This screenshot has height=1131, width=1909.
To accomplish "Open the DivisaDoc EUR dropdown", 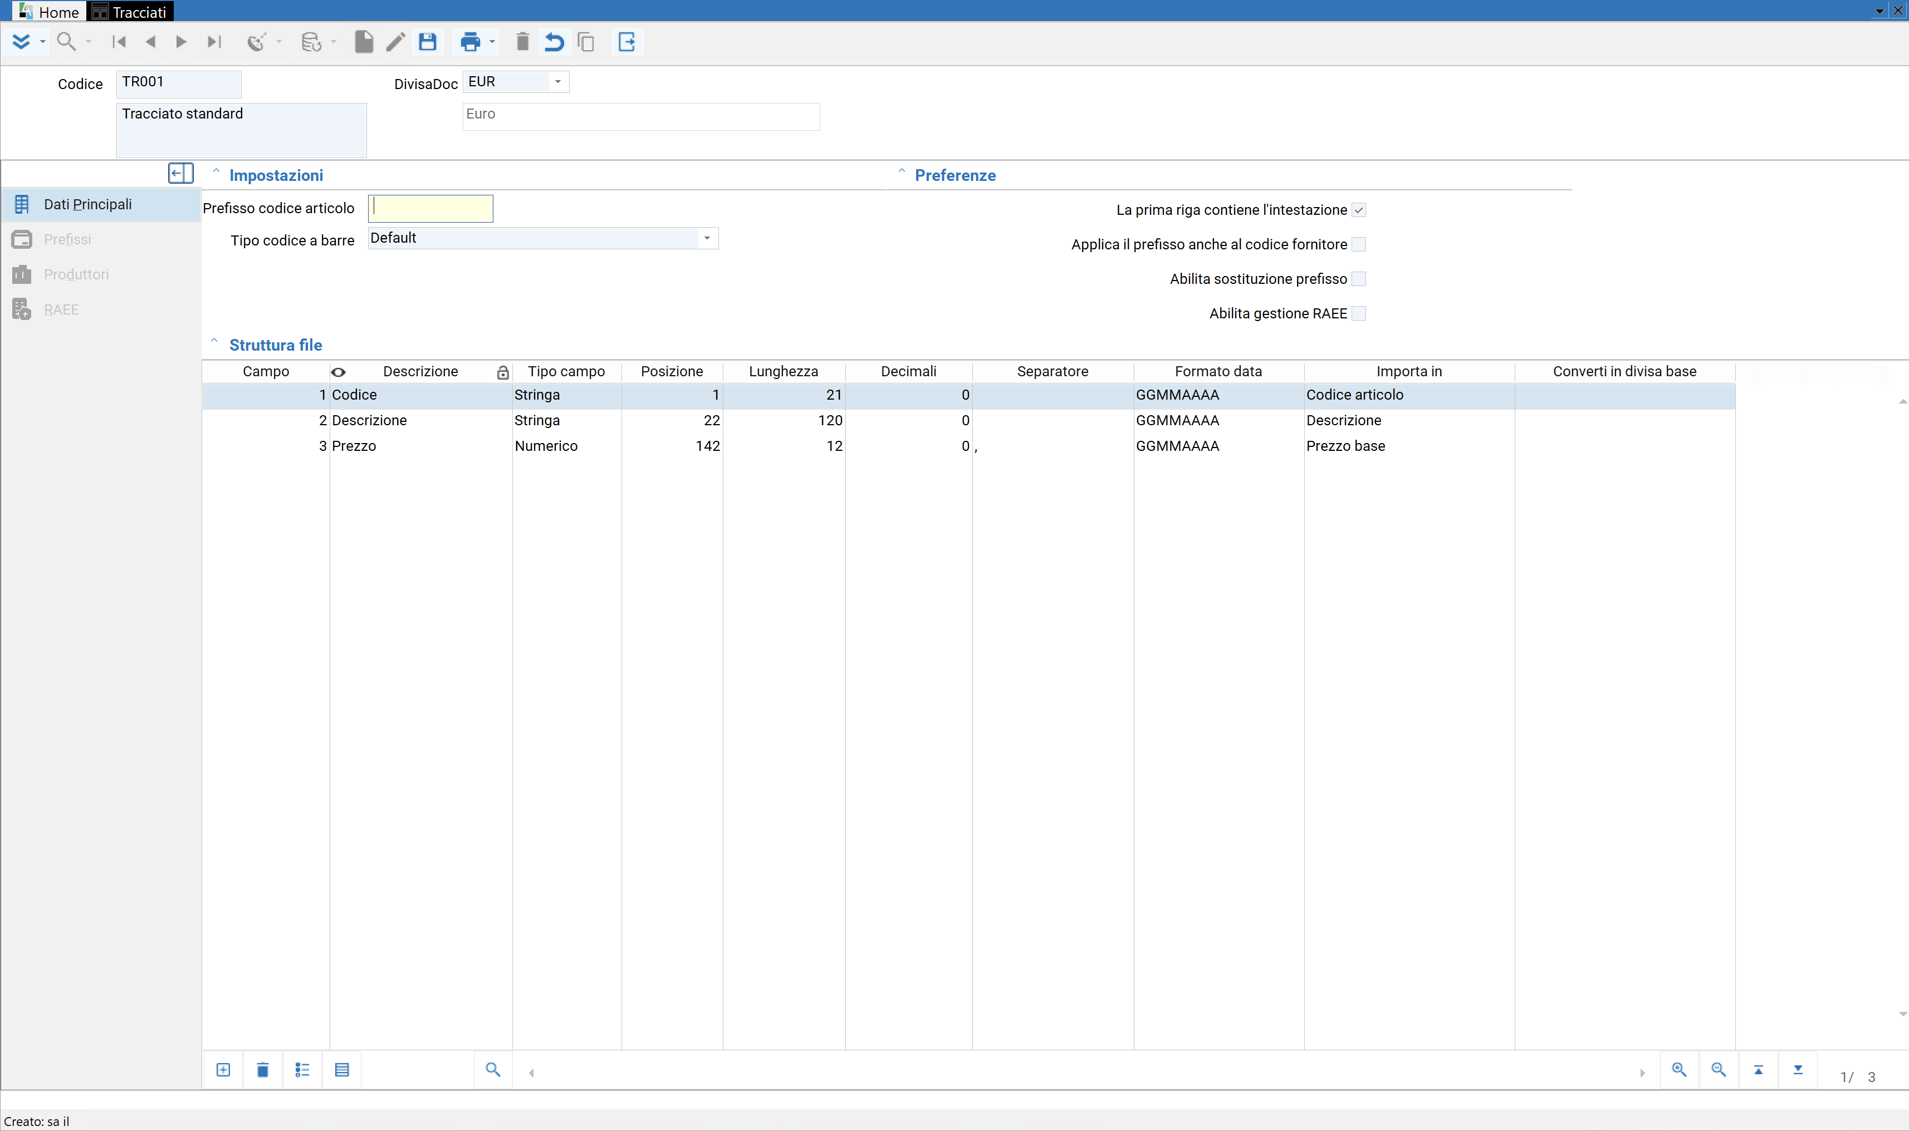I will pyautogui.click(x=558, y=82).
